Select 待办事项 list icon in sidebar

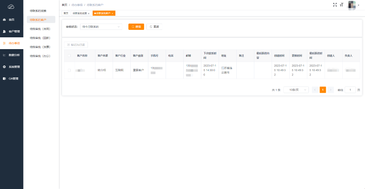[4, 43]
